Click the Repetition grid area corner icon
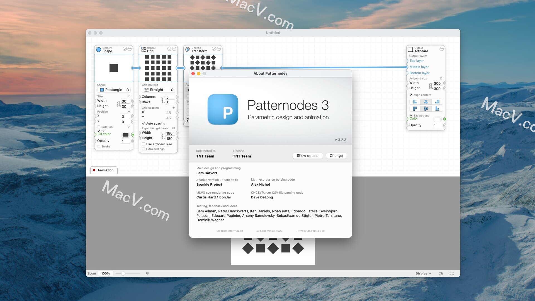The width and height of the screenshot is (535, 301). [x=174, y=128]
